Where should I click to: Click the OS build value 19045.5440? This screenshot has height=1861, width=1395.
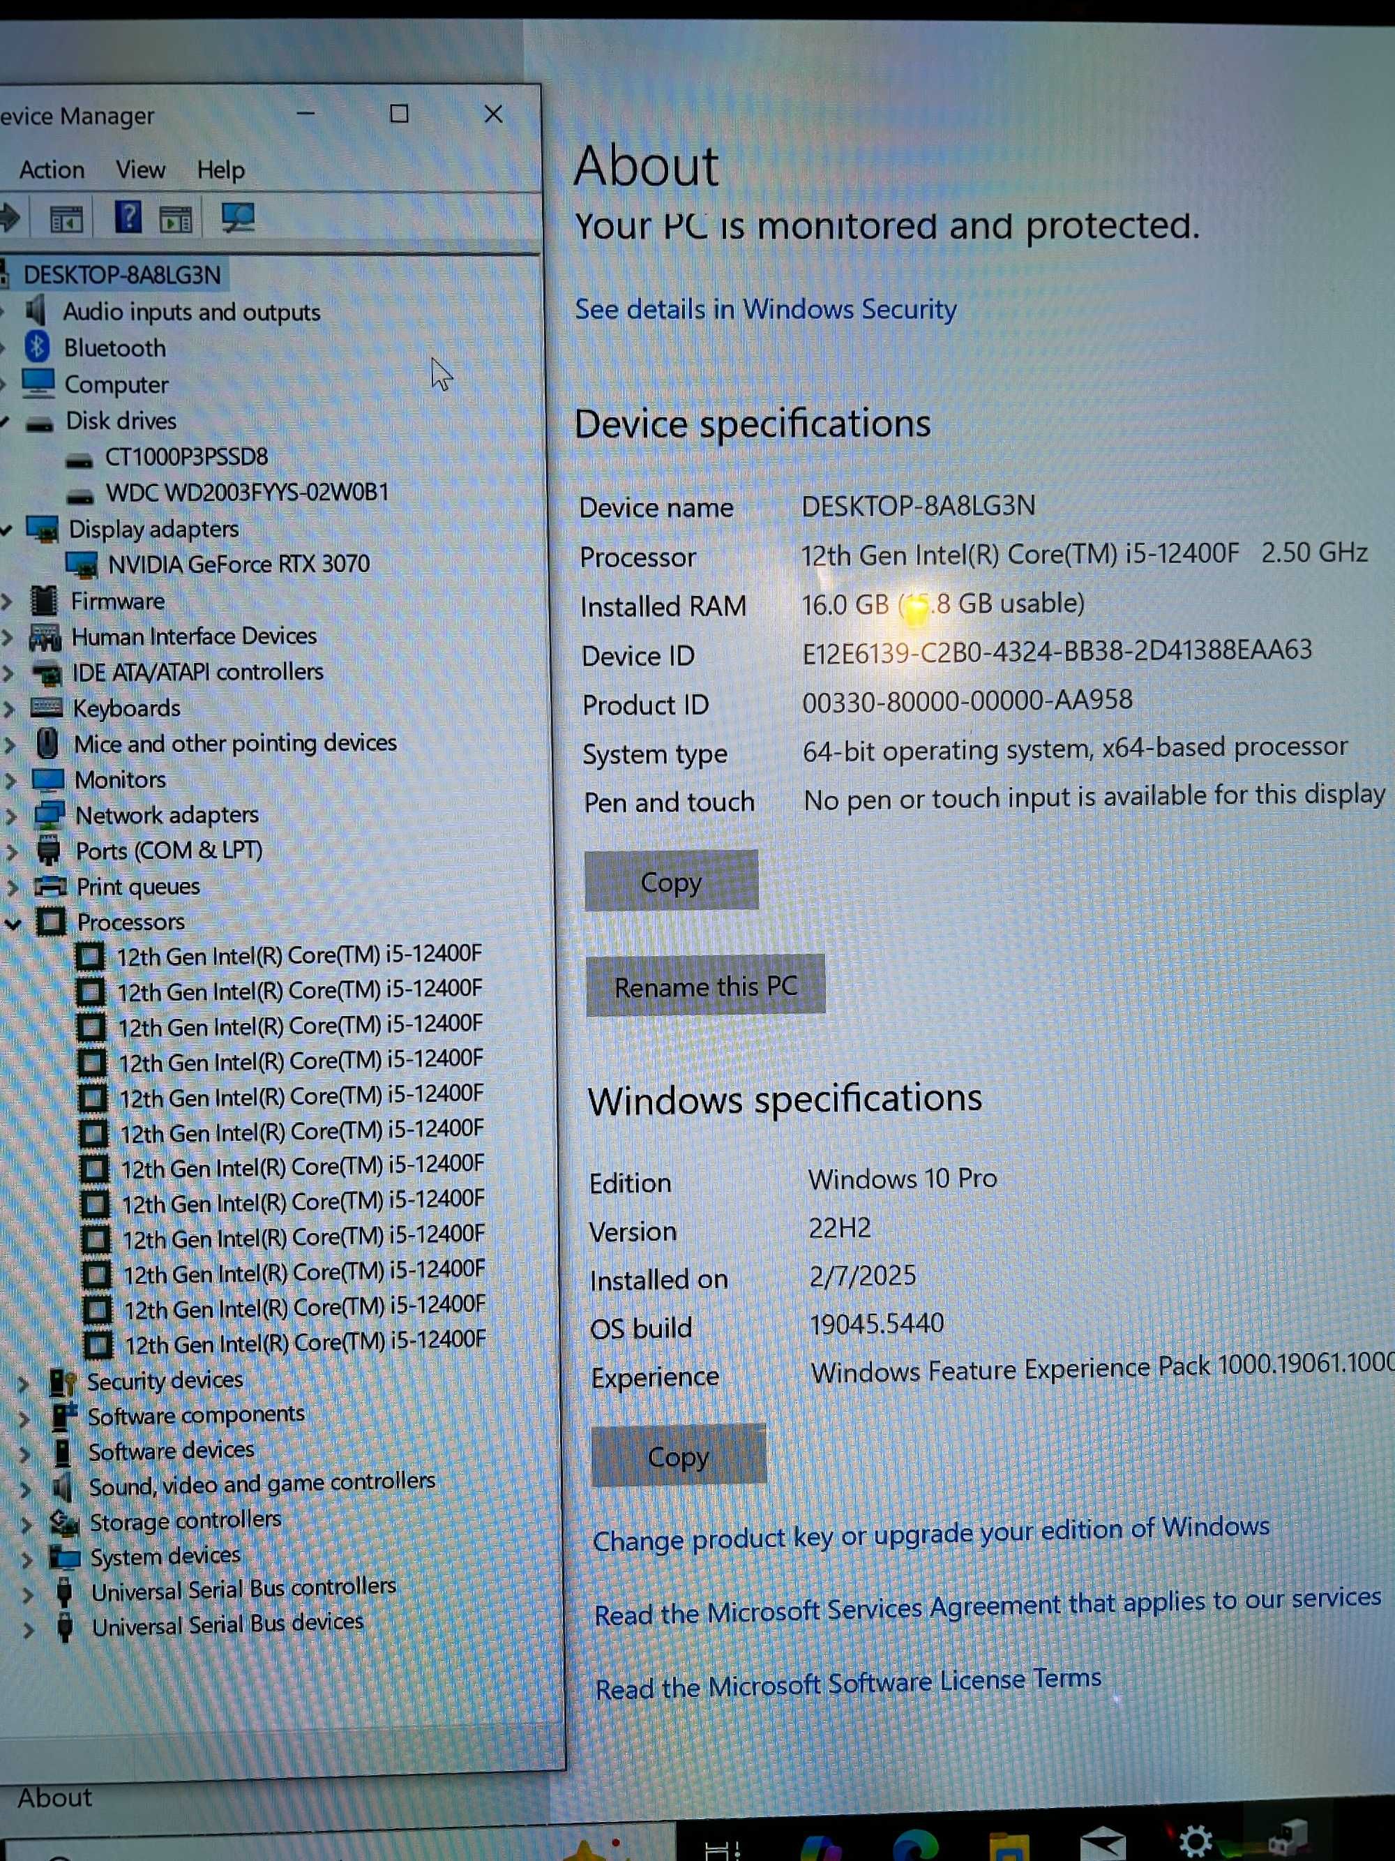(876, 1325)
